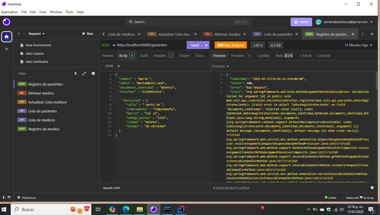Open the Console tab
Screen dimensions: 380x215
click(x=323, y=56)
